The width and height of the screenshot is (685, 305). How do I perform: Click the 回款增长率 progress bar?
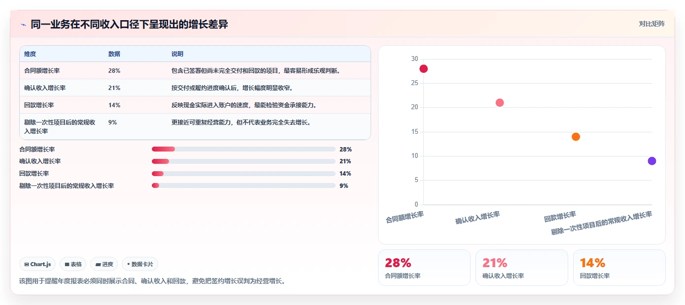click(x=243, y=174)
